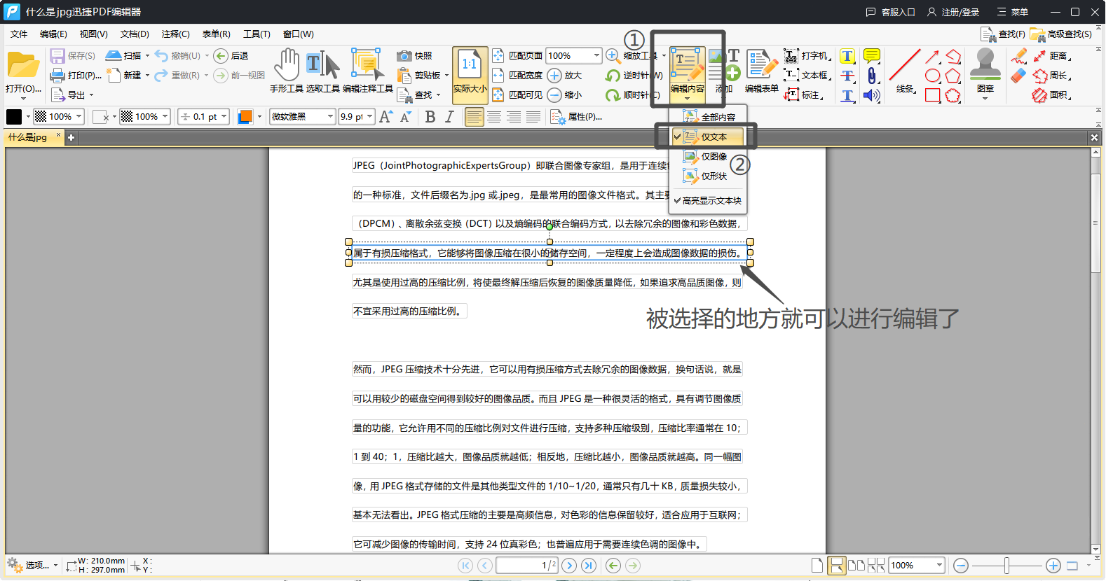Open the 微软雅黑 font name dropdown

tap(330, 117)
